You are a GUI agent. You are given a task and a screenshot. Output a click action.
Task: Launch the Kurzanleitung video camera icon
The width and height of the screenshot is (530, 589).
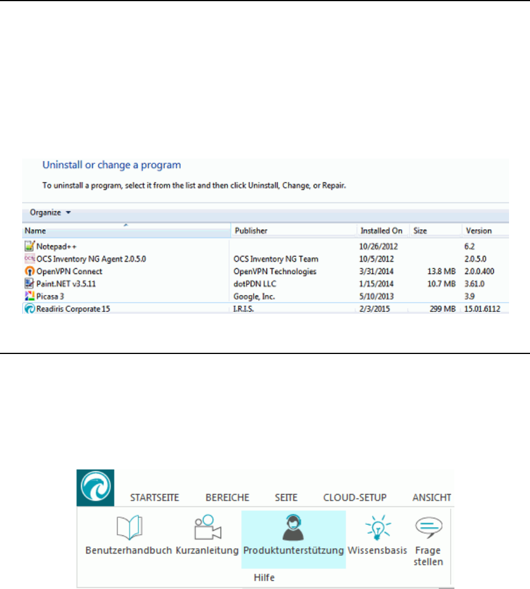[x=208, y=527]
